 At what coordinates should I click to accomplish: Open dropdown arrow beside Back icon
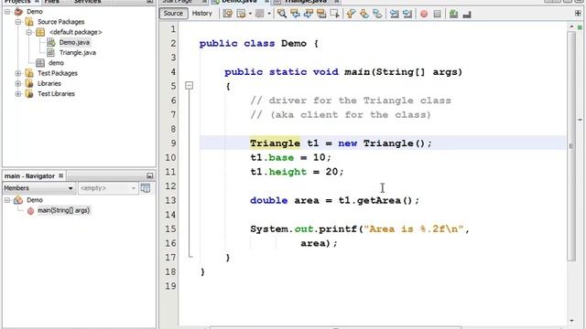click(x=250, y=14)
